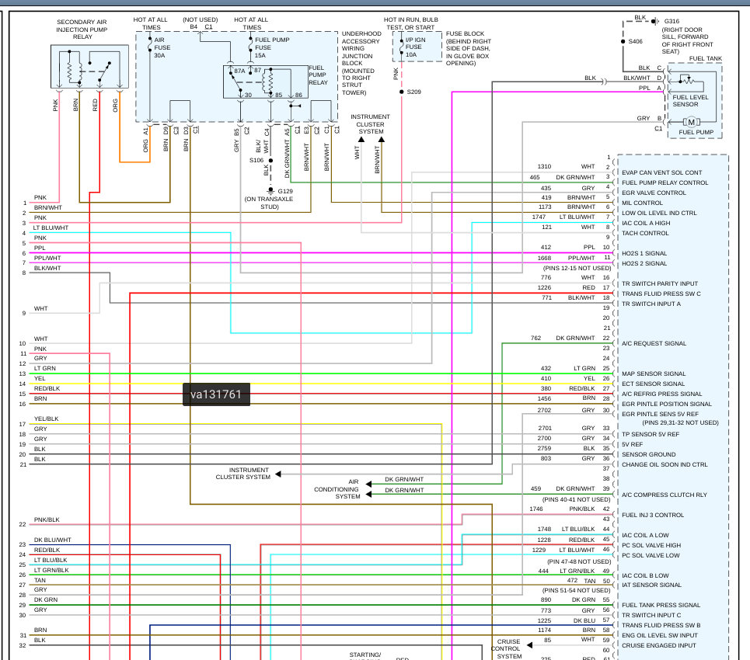This screenshot has width=750, height=660.
Task: Click the I/P IGN FUSE 10A label
Action: pos(415,47)
